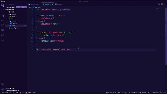Open the Extensions view

(3, 25)
